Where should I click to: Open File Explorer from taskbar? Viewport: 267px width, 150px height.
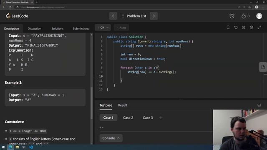[17, 147]
